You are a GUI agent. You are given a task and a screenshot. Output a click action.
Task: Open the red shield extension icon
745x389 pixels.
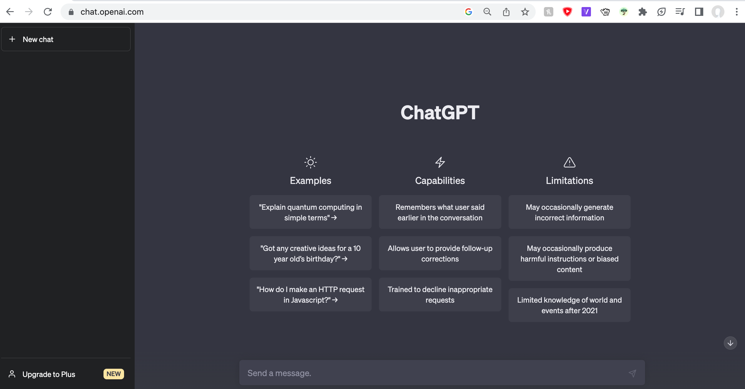pyautogui.click(x=567, y=12)
